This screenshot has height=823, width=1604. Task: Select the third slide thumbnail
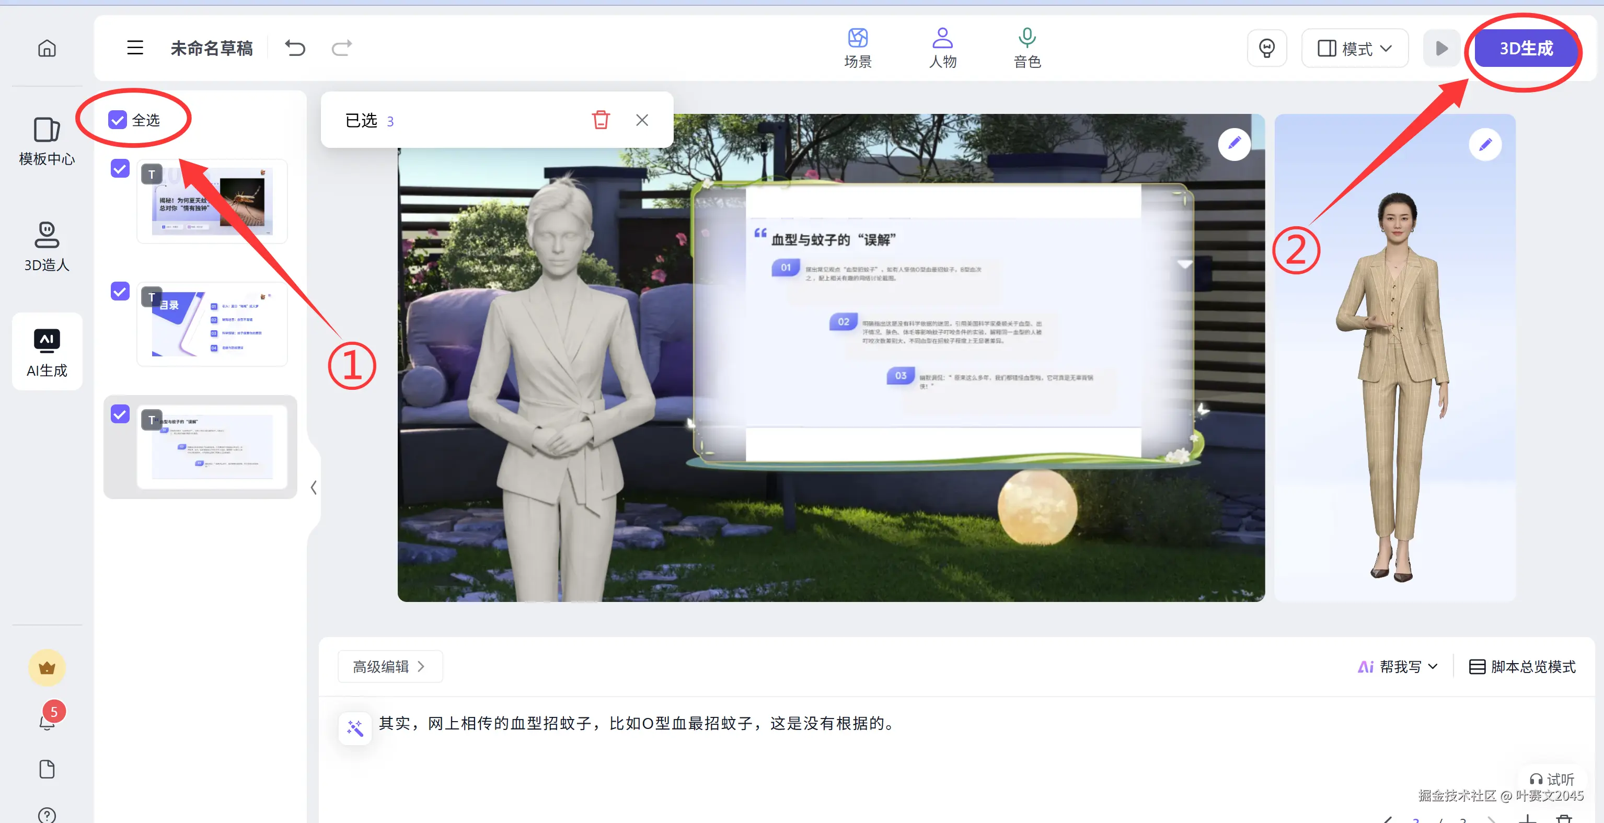pos(212,446)
